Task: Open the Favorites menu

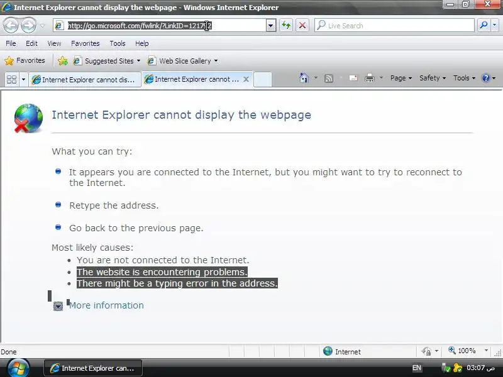Action: click(x=86, y=43)
